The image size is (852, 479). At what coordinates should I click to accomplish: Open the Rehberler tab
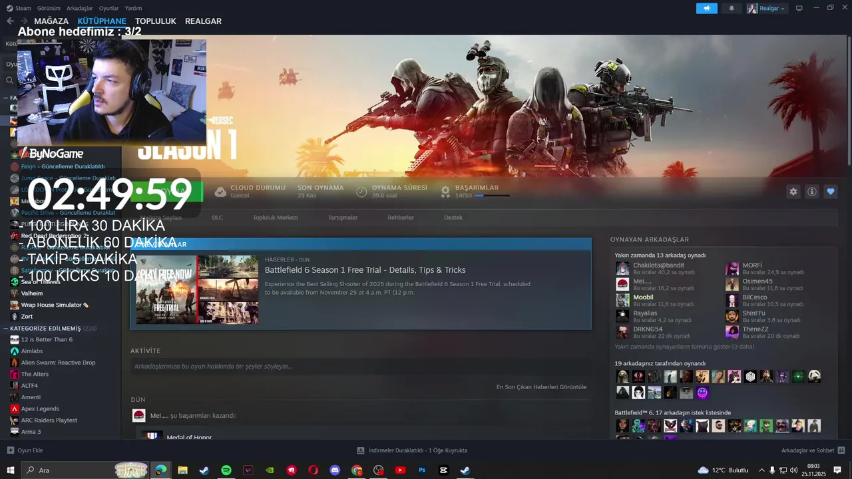[401, 218]
